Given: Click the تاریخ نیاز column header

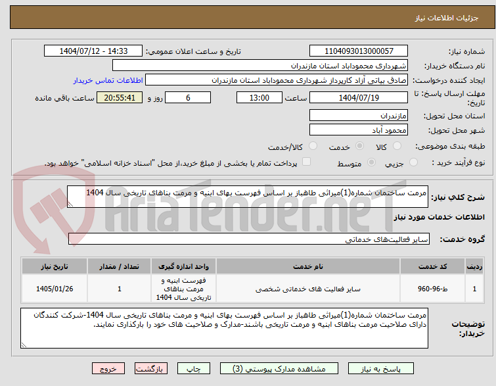Looking at the screenshot, I should click(x=55, y=266).
